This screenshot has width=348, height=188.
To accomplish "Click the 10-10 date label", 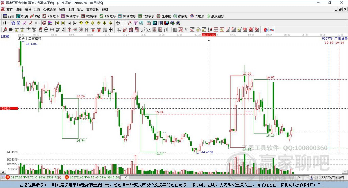I will point(329,43).
